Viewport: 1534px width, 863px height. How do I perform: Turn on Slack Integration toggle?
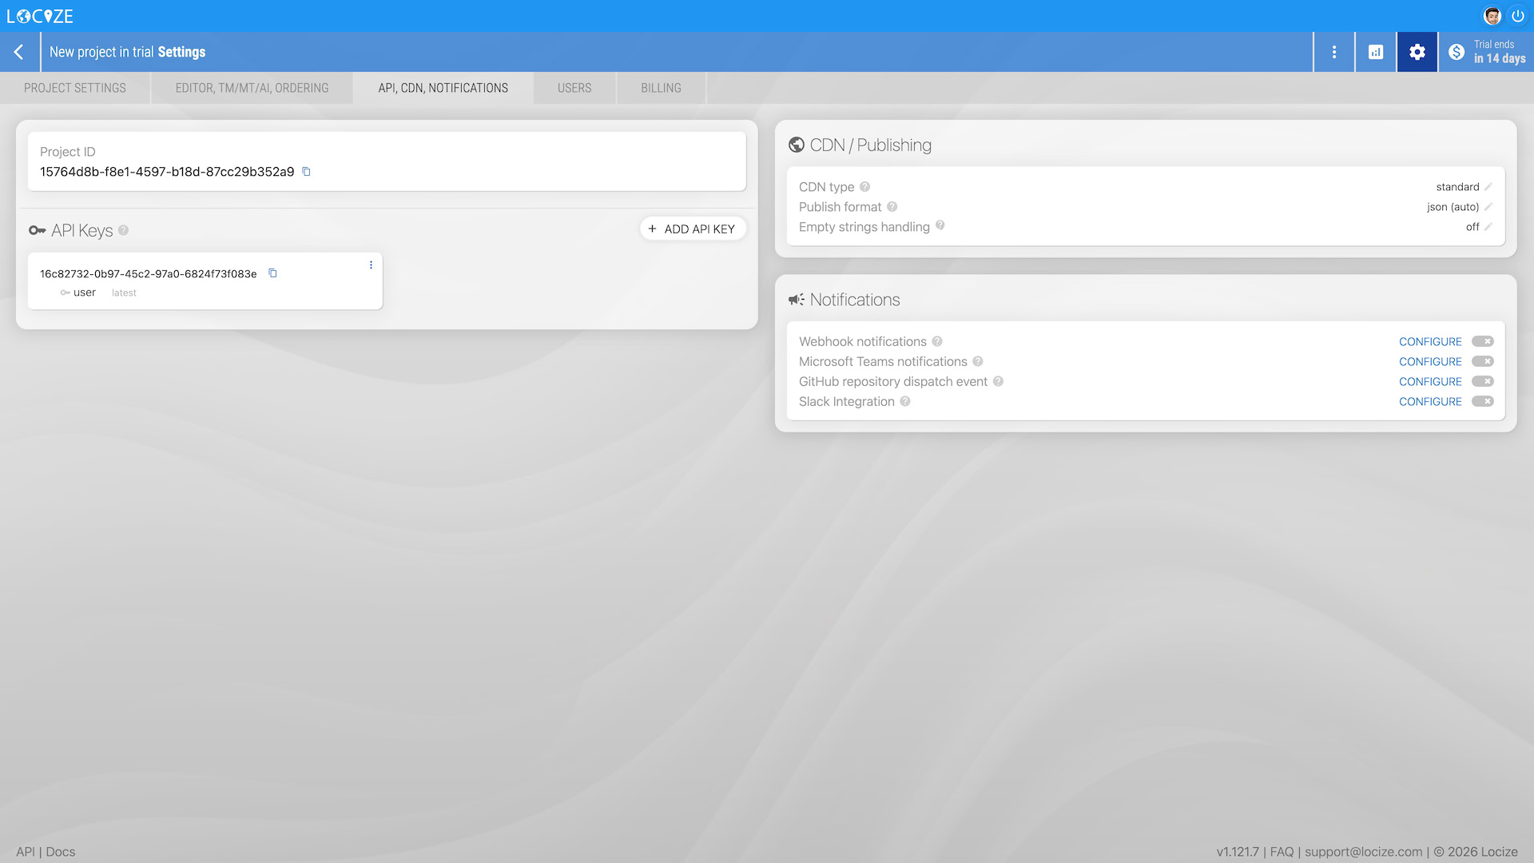point(1482,401)
